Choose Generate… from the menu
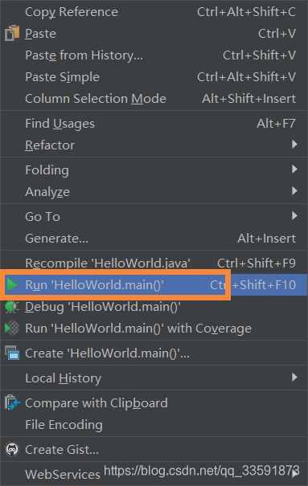 pyautogui.click(x=154, y=238)
